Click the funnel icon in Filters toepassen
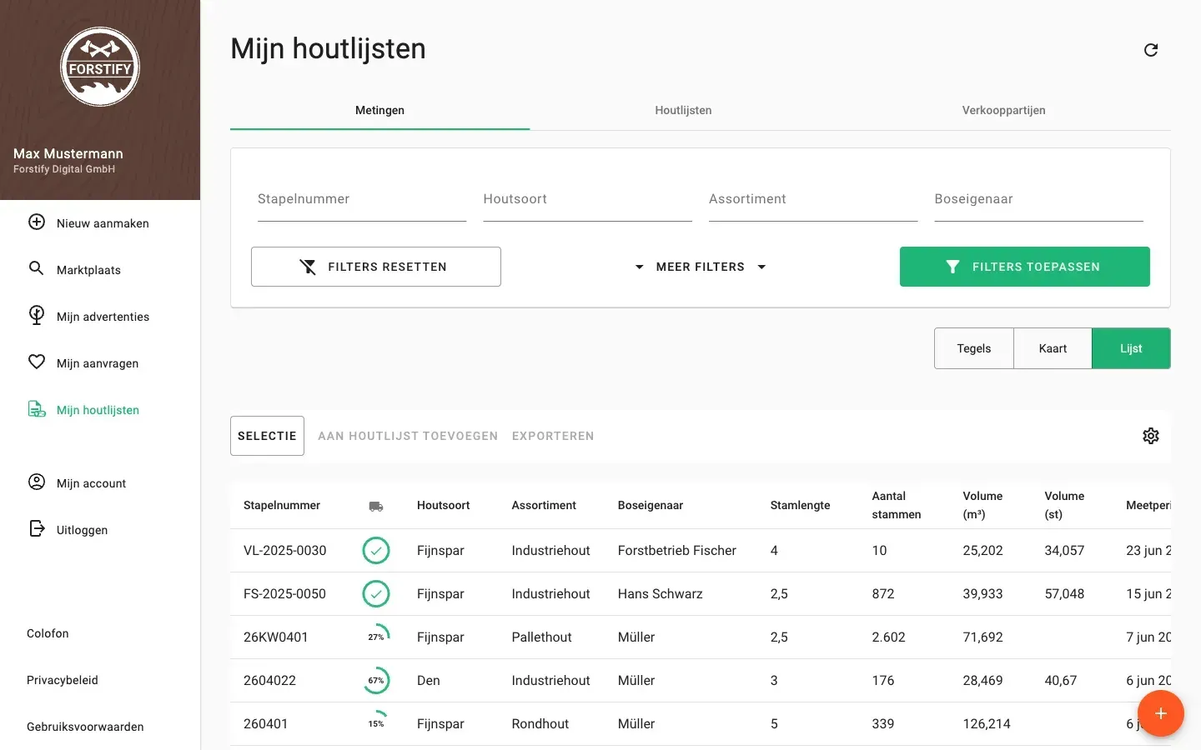This screenshot has width=1201, height=750. click(952, 267)
